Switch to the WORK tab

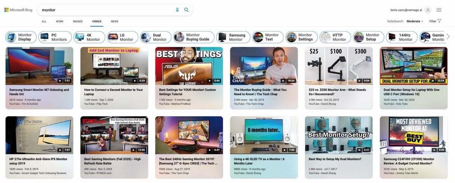coord(60,22)
